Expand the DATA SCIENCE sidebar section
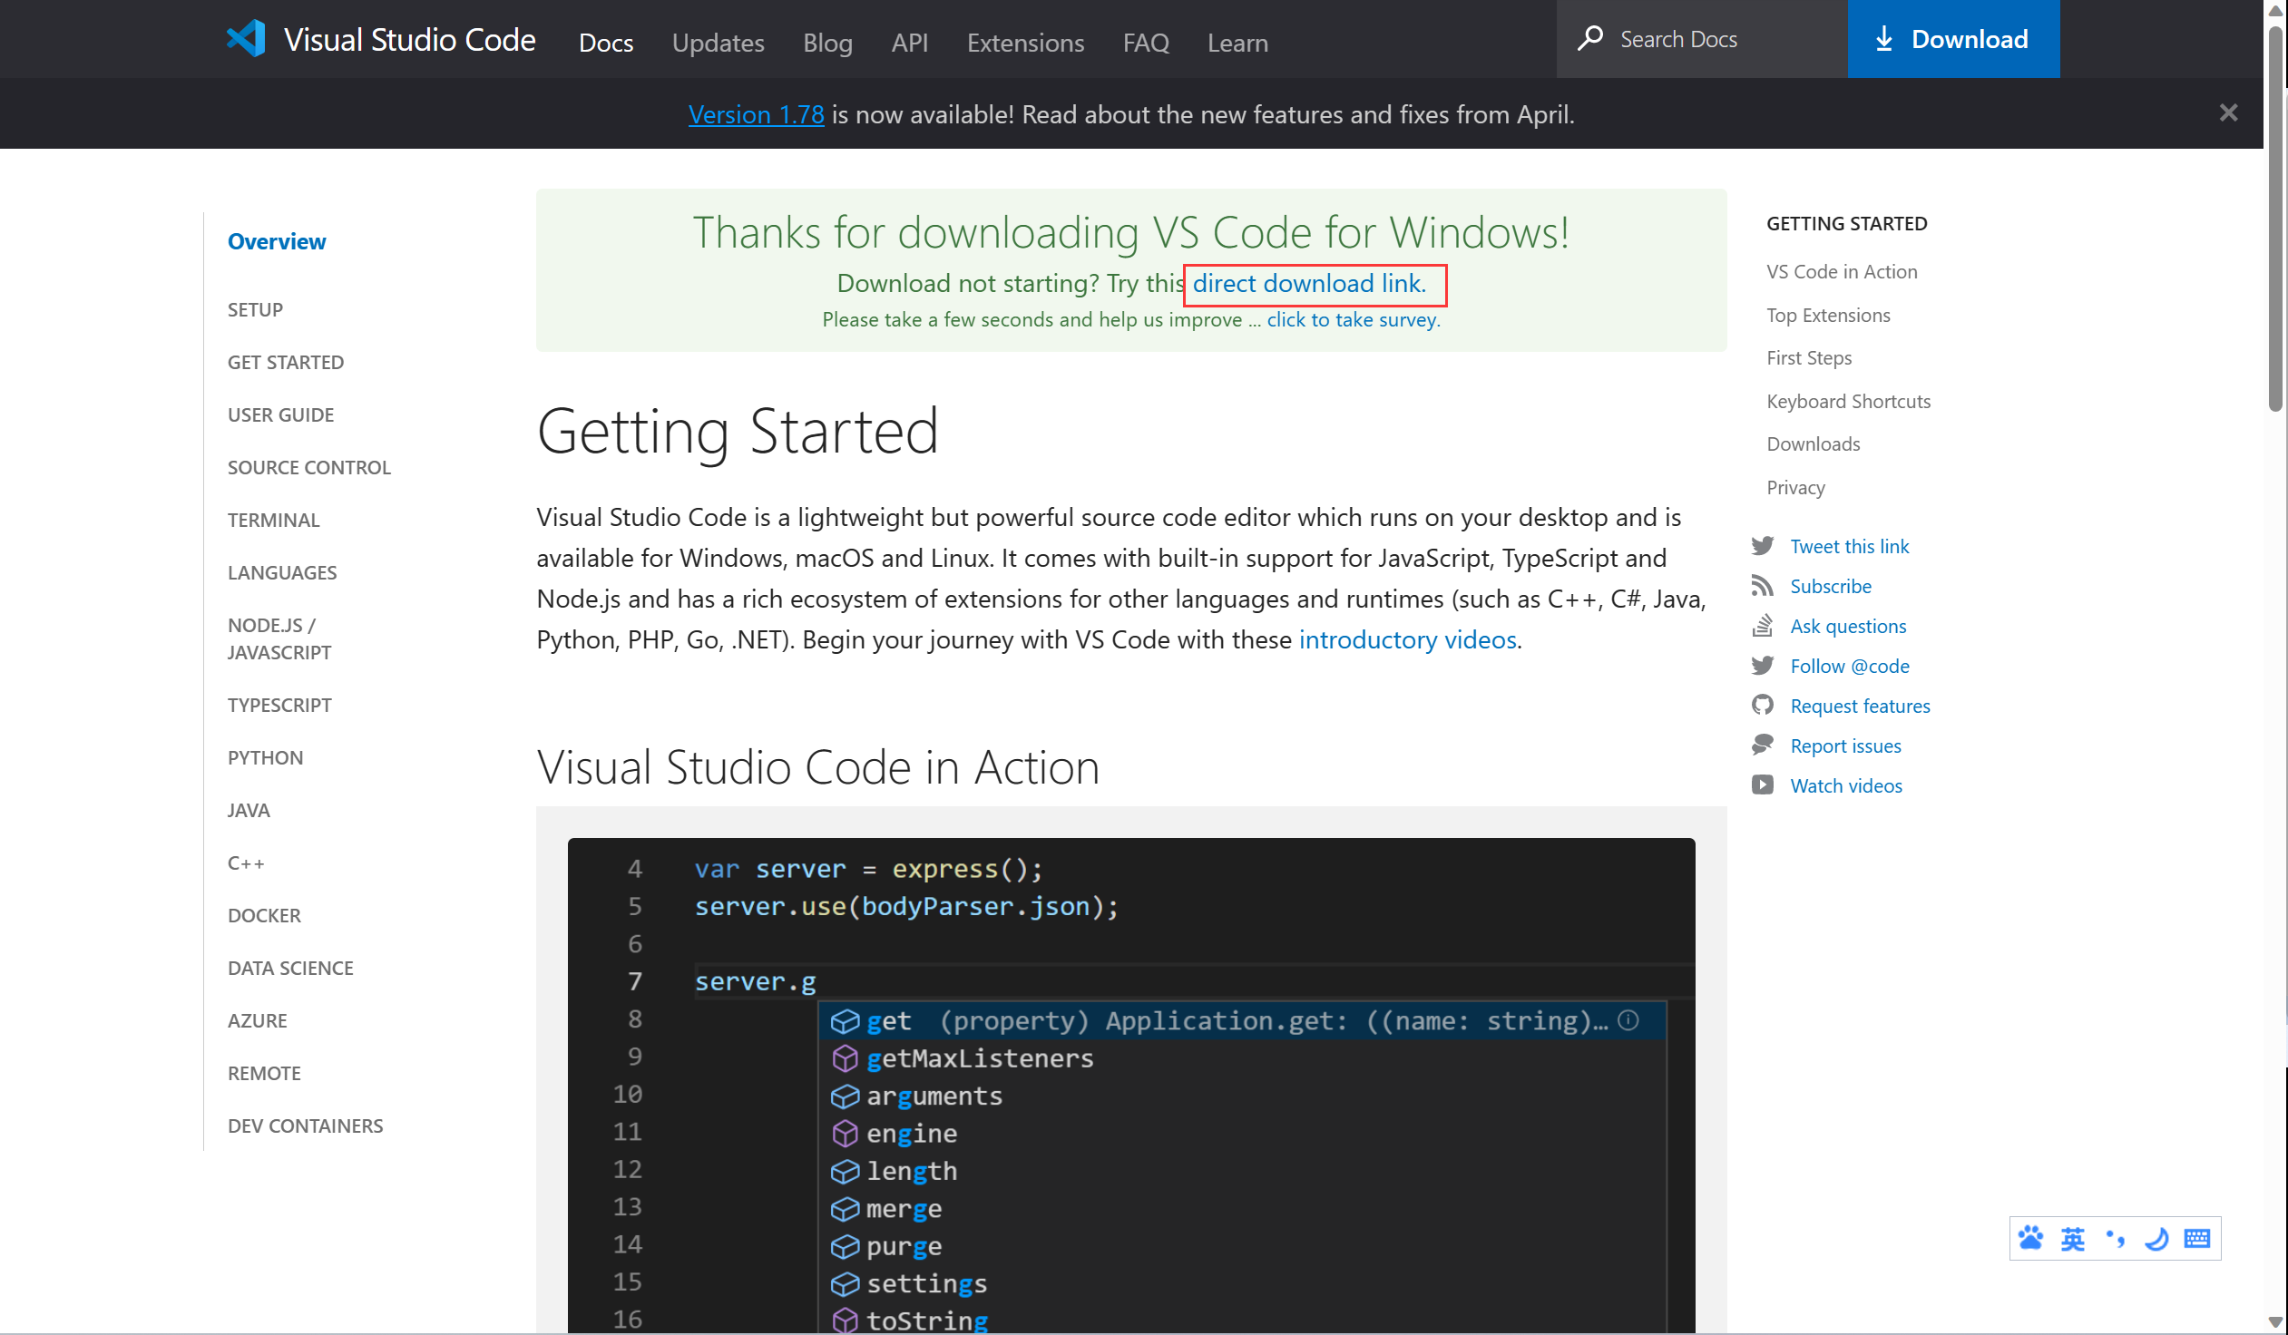The width and height of the screenshot is (2288, 1335). tap(290, 969)
